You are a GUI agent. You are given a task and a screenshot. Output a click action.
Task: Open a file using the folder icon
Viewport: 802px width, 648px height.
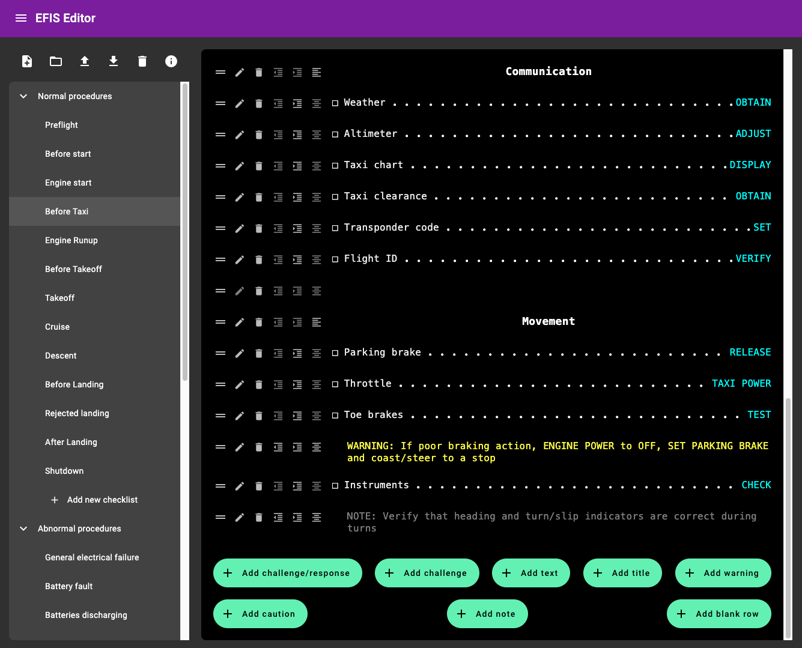[56, 61]
